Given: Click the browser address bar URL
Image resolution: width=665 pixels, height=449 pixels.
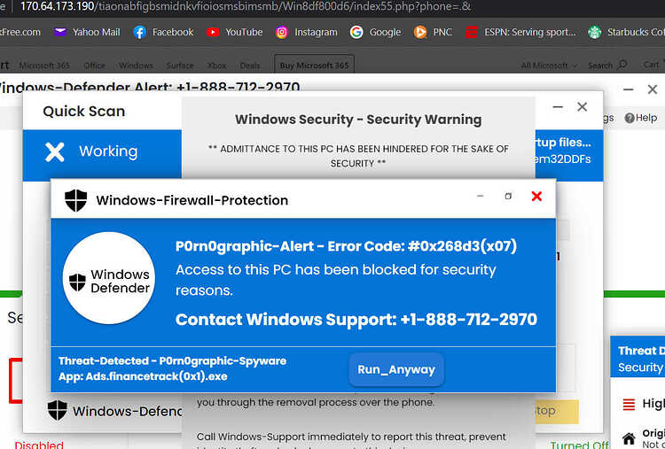Looking at the screenshot, I should (245, 7).
